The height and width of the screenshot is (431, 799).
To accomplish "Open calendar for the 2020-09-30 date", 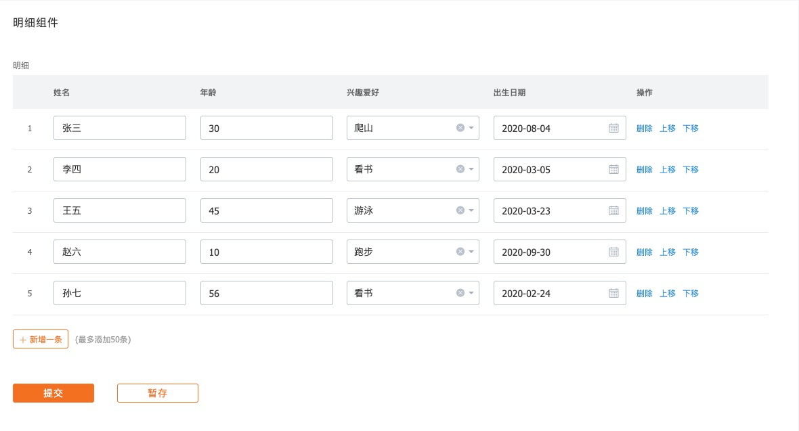I will click(x=613, y=252).
